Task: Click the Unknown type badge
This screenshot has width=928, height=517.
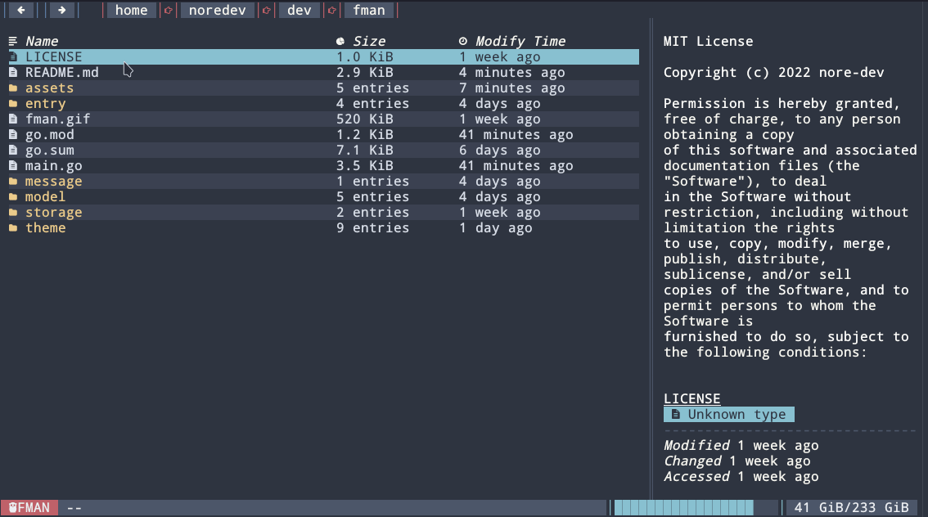Action: tap(729, 415)
